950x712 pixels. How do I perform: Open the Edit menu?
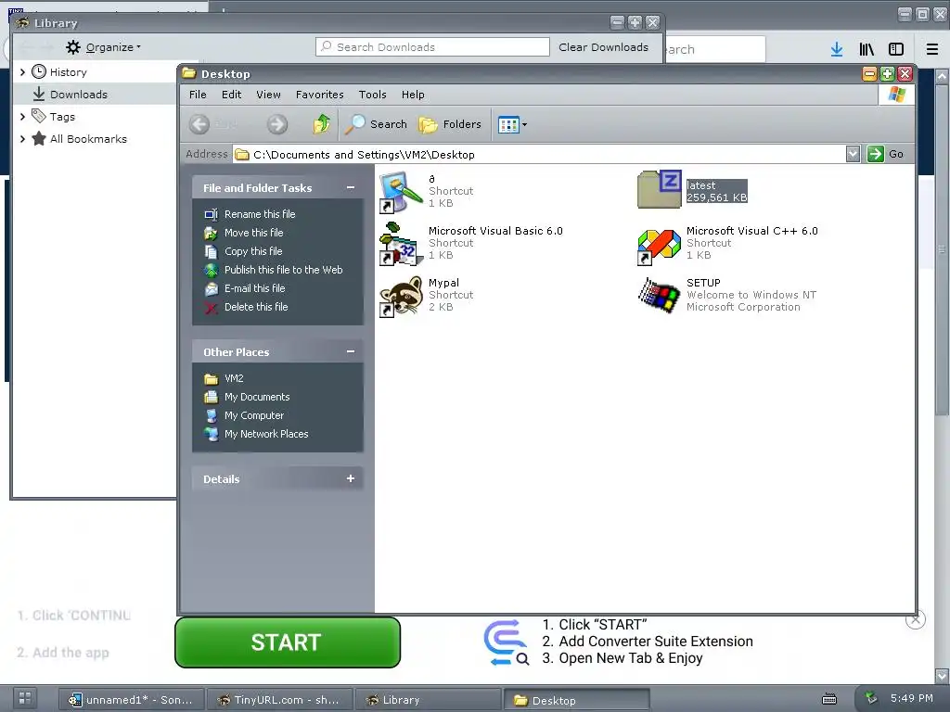[x=231, y=95]
